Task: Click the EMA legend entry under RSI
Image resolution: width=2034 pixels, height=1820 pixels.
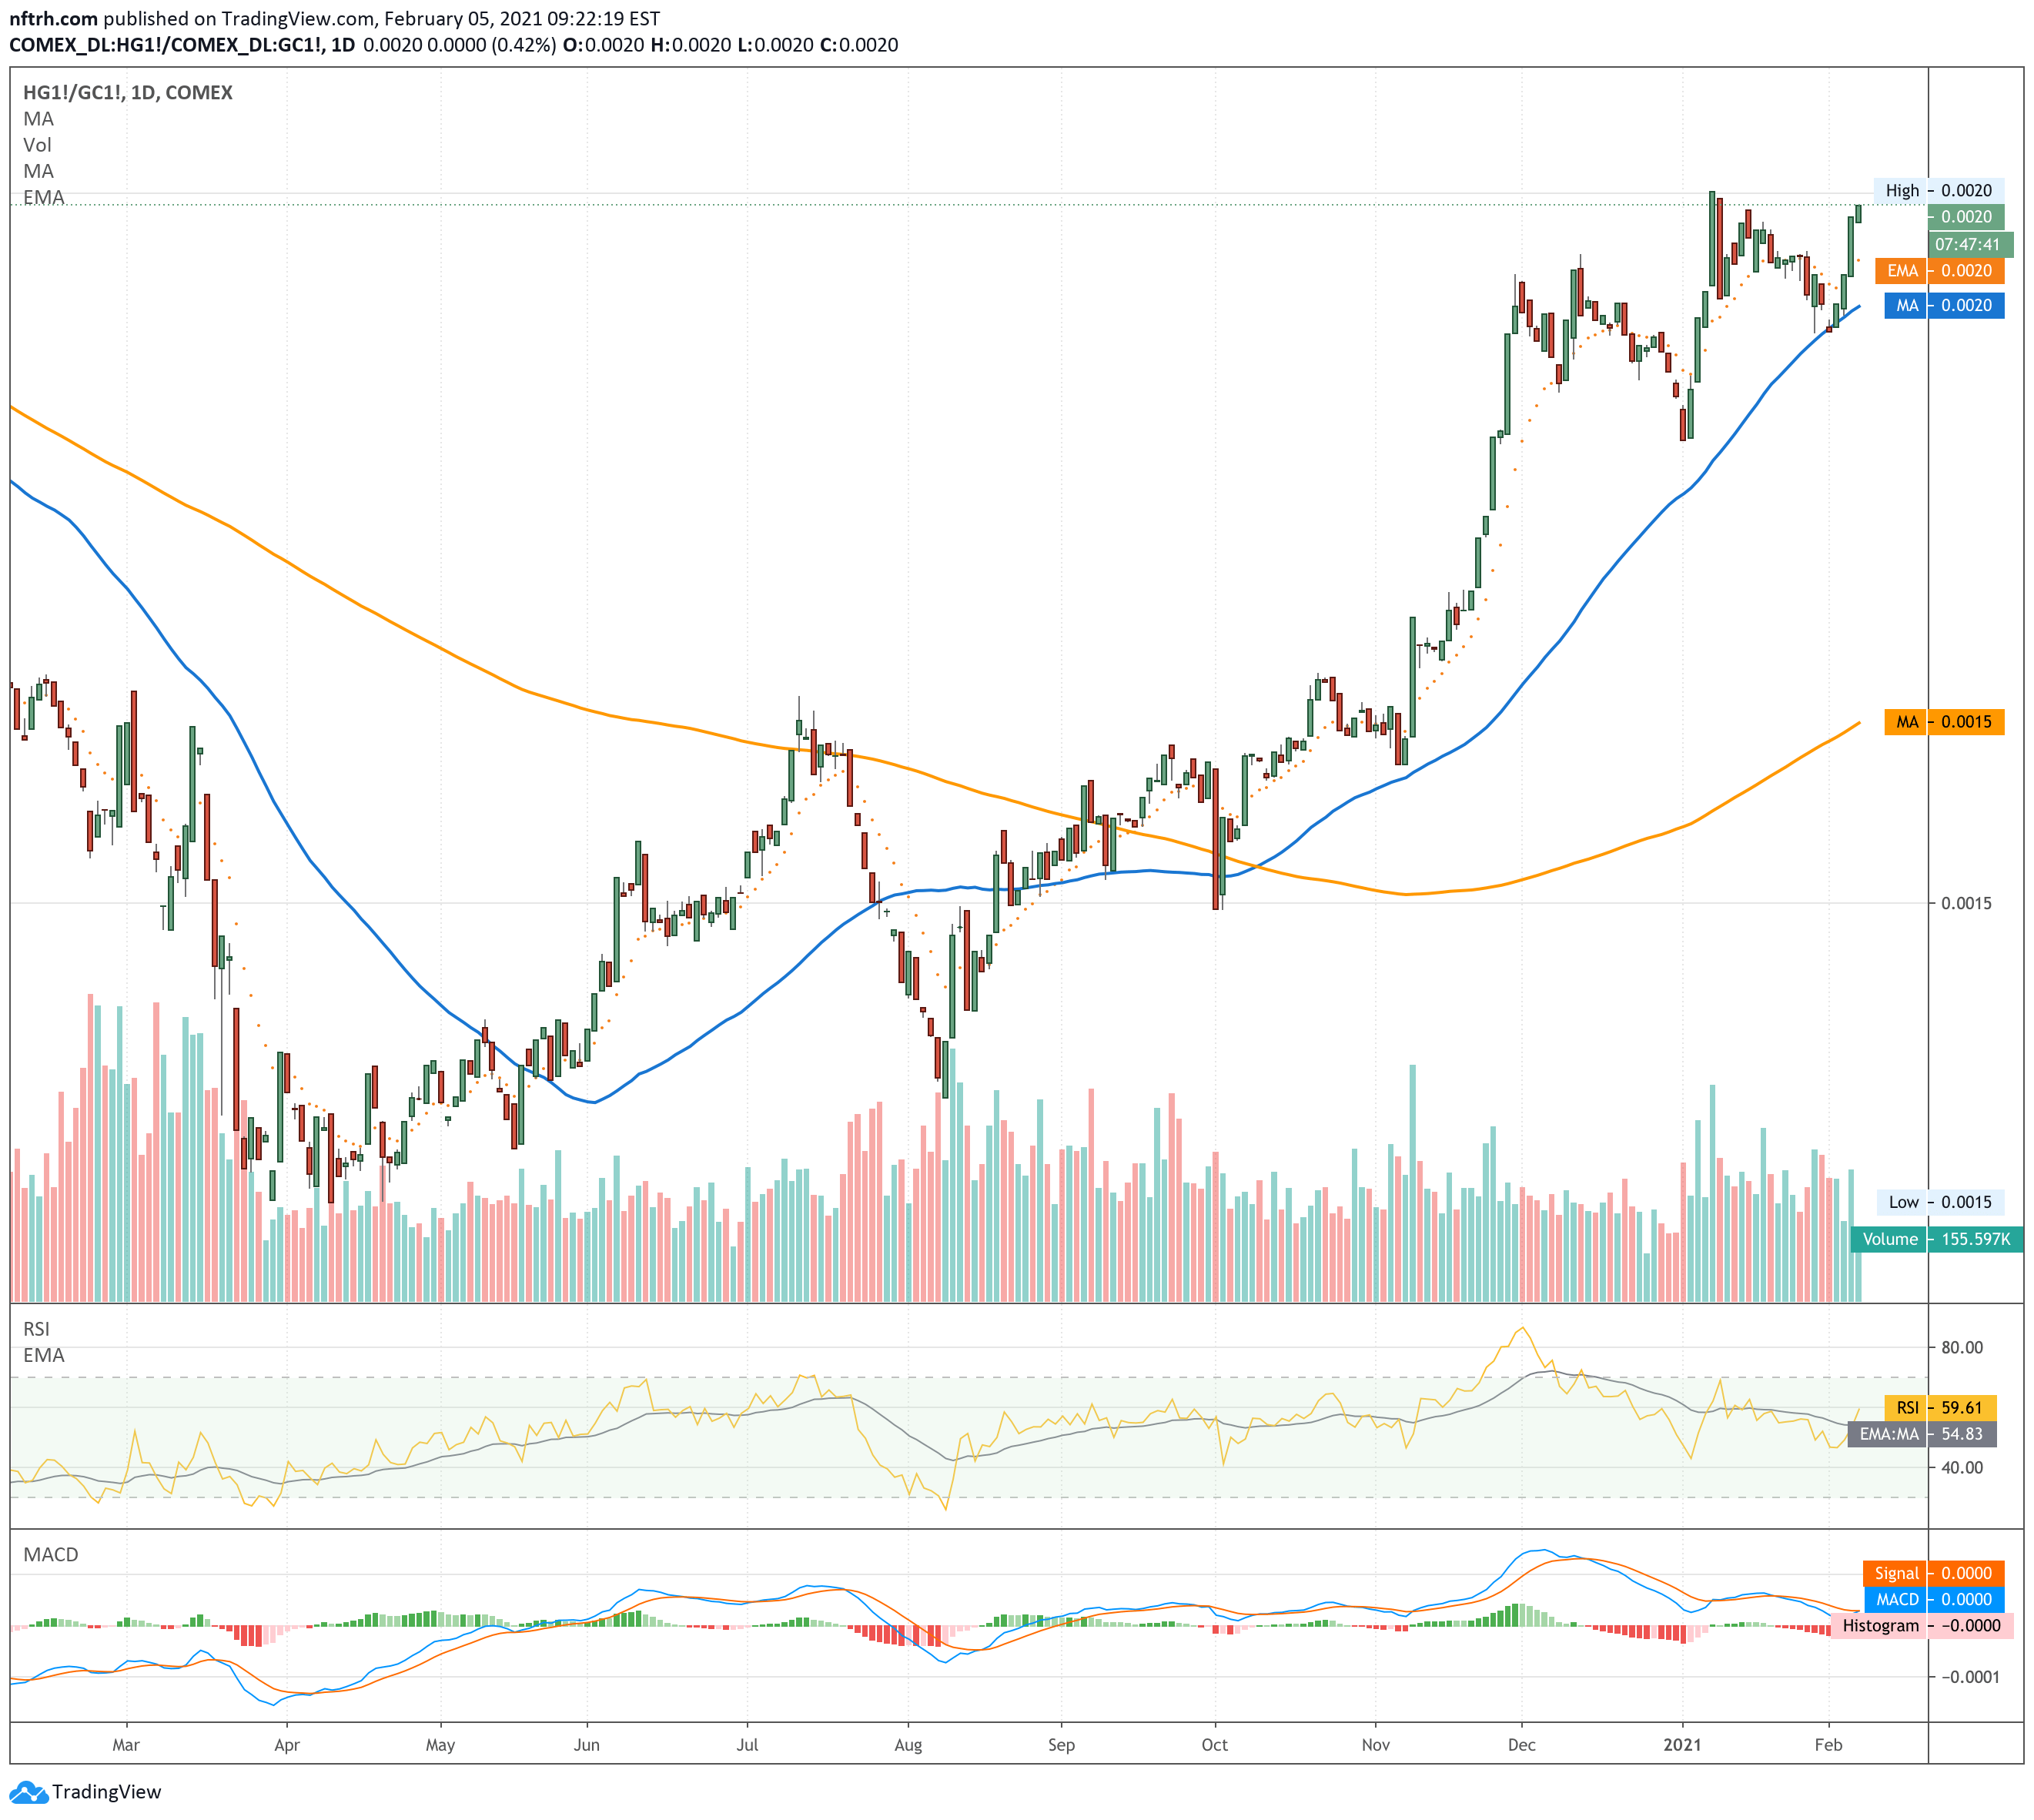Action: click(x=44, y=1355)
